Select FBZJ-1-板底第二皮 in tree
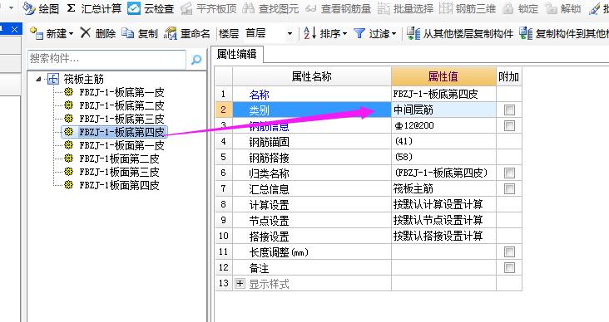 (121, 105)
